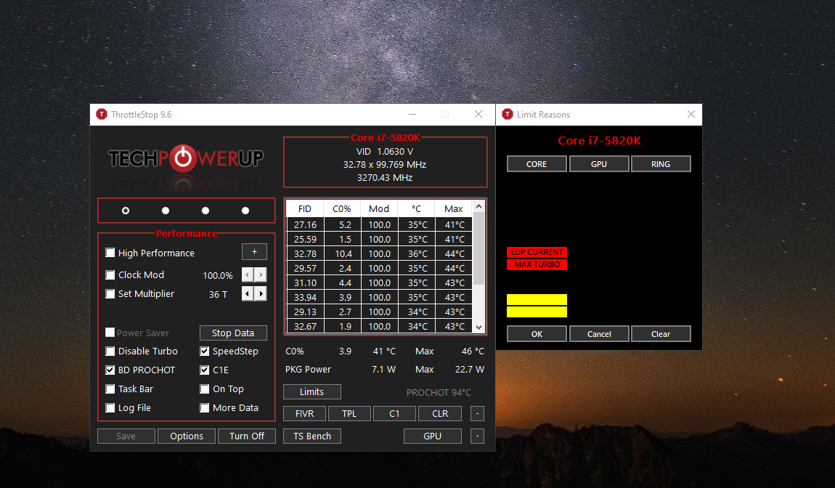Select CORE tab in Limit Reasons
835x488 pixels.
pos(537,164)
